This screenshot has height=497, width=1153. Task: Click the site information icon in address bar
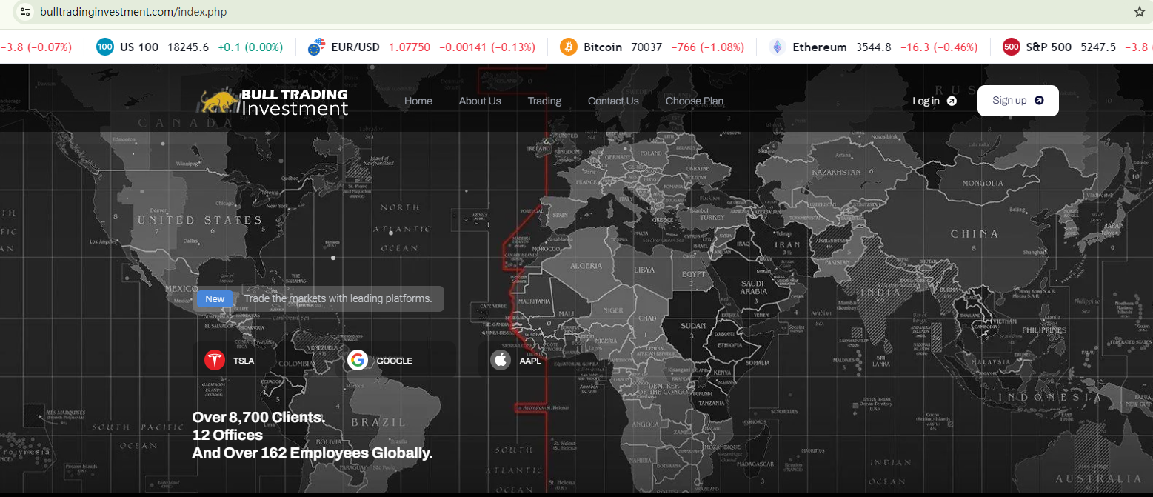(x=25, y=12)
